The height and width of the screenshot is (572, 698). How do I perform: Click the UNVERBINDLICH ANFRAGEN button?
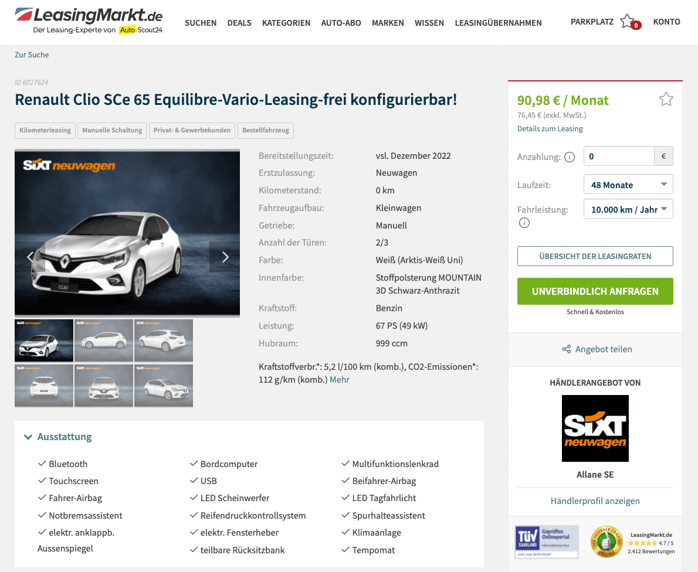click(x=595, y=291)
